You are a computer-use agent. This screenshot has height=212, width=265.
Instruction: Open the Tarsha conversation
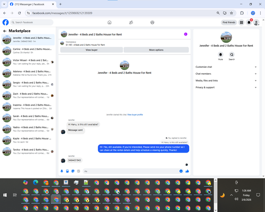(28, 152)
